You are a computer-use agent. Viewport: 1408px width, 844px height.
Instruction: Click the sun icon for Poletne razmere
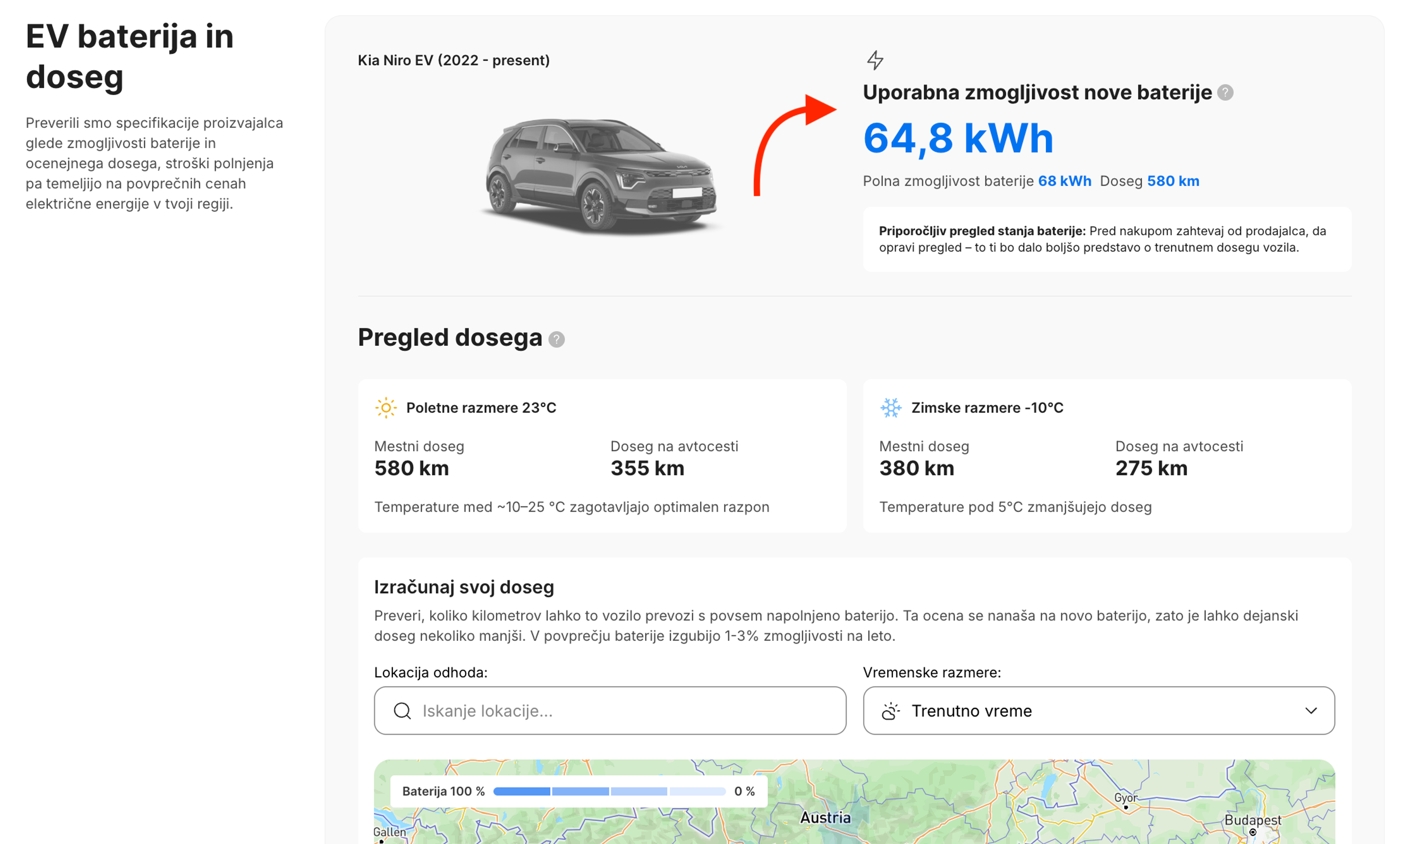pyautogui.click(x=386, y=408)
